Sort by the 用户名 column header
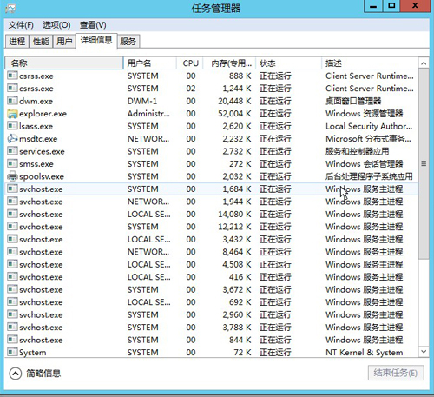 150,63
